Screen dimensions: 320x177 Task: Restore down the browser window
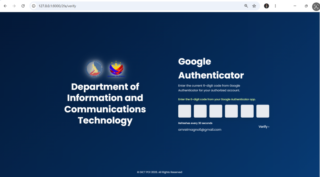coord(306,6)
